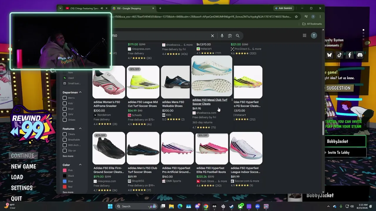
Task: Open Facebook link in game window
Action: click(350, 55)
